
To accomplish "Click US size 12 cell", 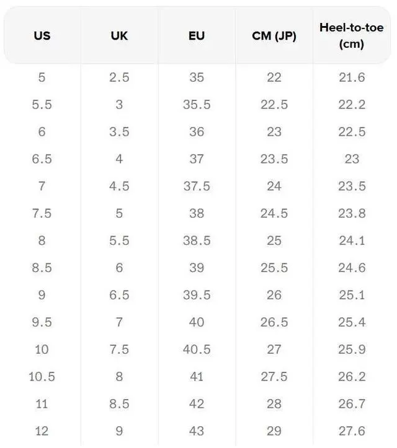I will tap(42, 431).
